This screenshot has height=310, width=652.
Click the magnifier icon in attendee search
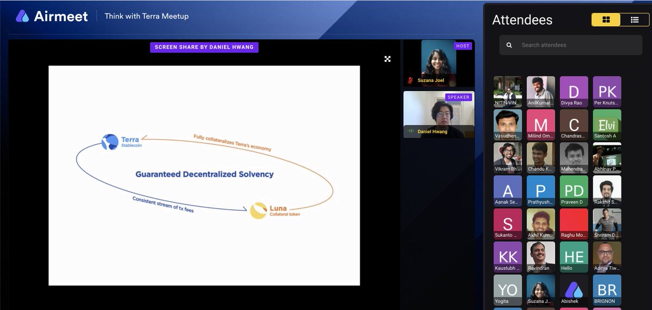[x=509, y=45]
